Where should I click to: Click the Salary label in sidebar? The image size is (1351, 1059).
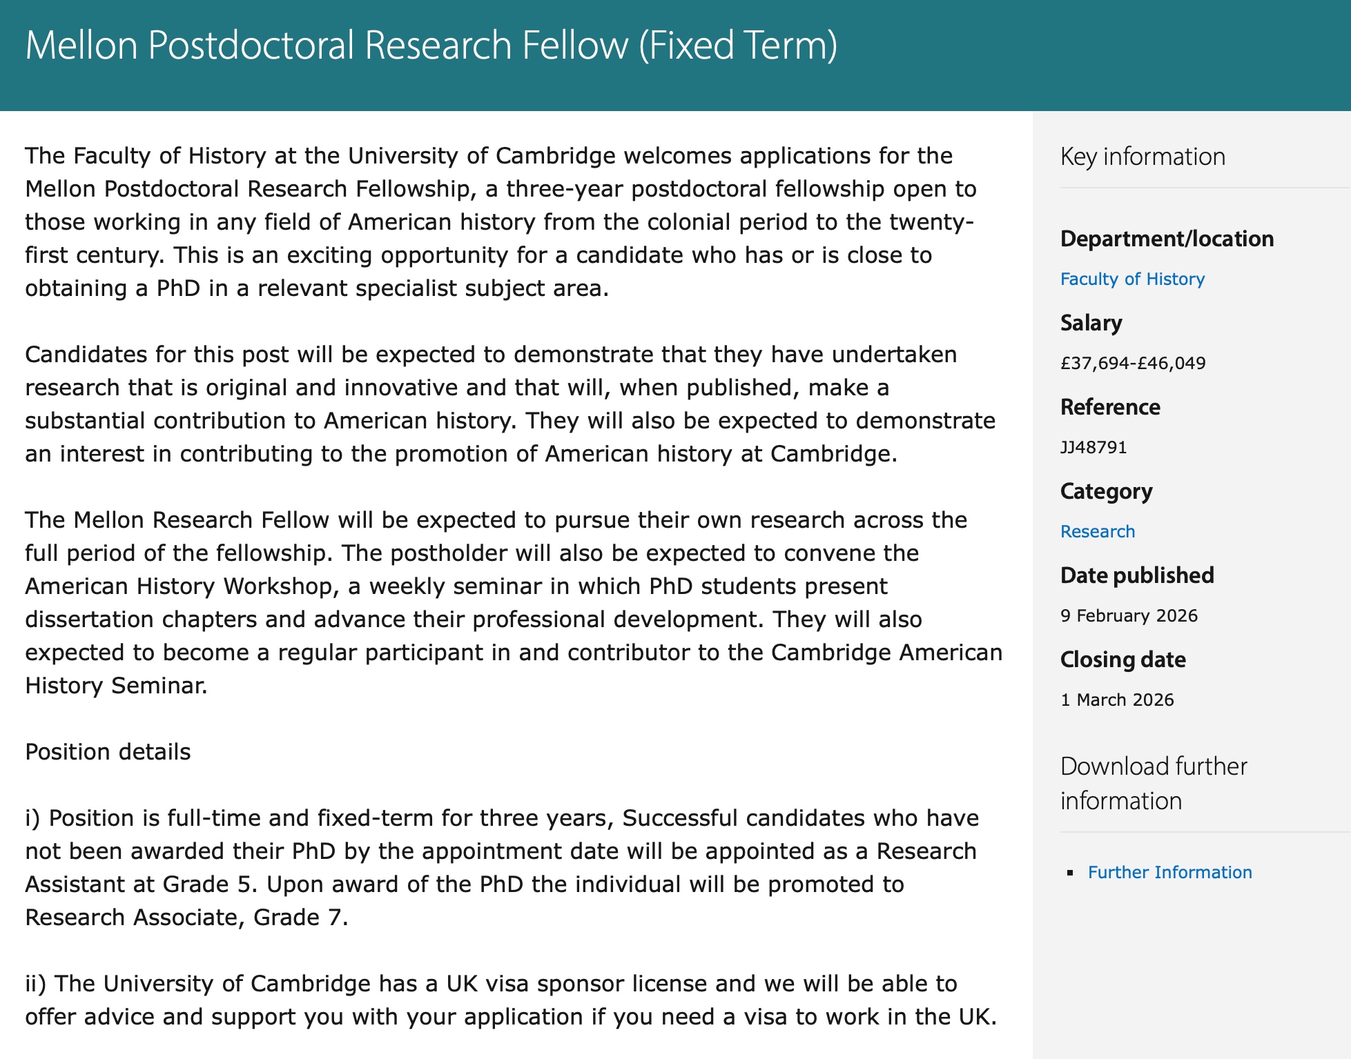point(1091,323)
